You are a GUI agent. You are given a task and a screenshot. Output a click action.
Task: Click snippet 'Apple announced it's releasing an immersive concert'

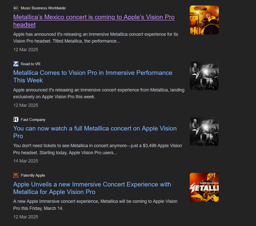(x=99, y=93)
